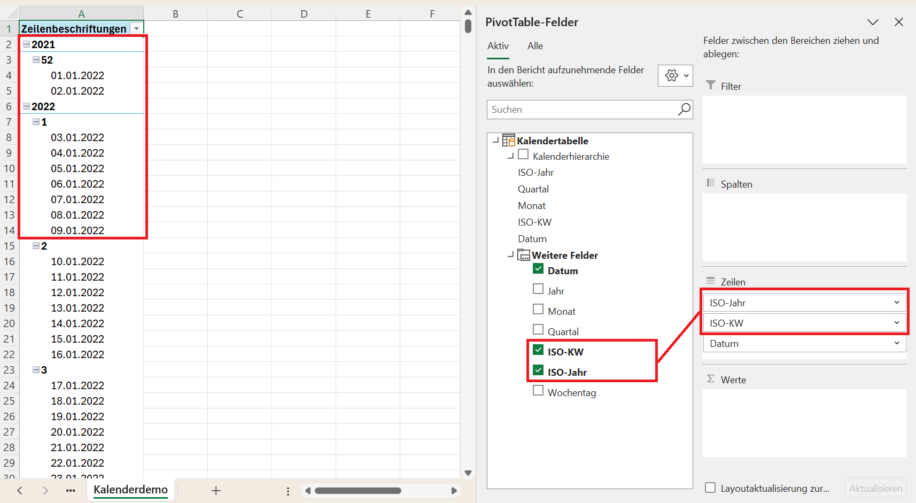
Task: Select the Kalenderdemo sheet tab
Action: pyautogui.click(x=130, y=490)
